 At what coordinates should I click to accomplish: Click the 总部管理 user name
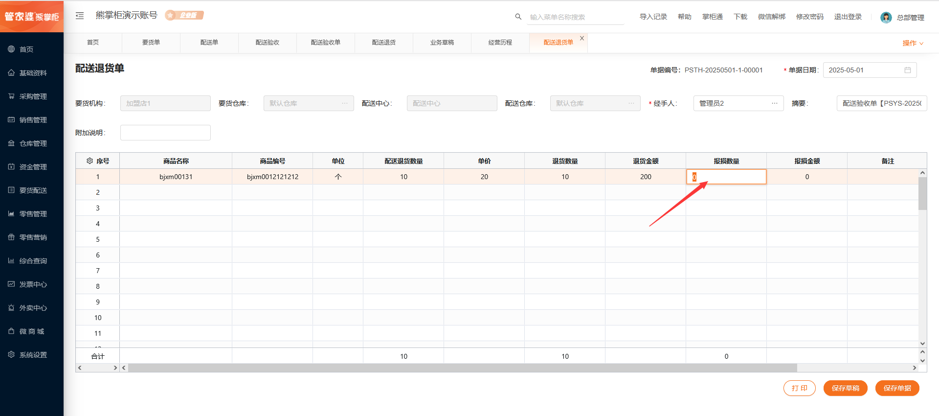click(x=911, y=18)
